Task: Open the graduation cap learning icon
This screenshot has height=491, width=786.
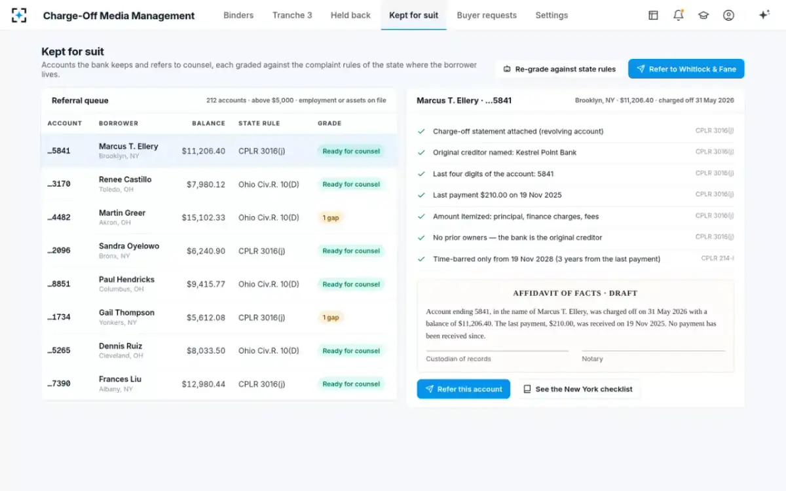Action: (x=703, y=15)
